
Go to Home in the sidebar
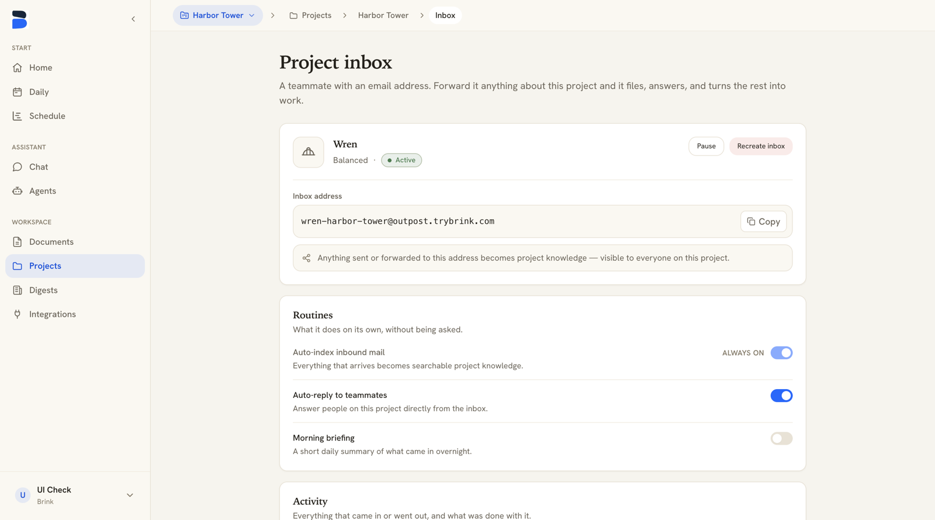tap(75, 68)
